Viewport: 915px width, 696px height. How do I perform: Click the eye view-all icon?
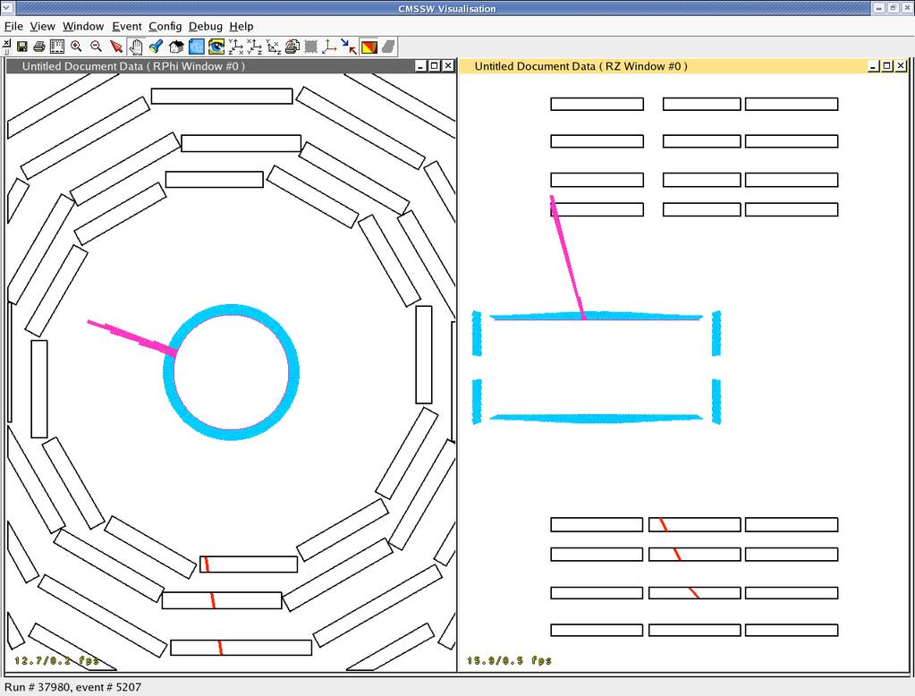(216, 47)
